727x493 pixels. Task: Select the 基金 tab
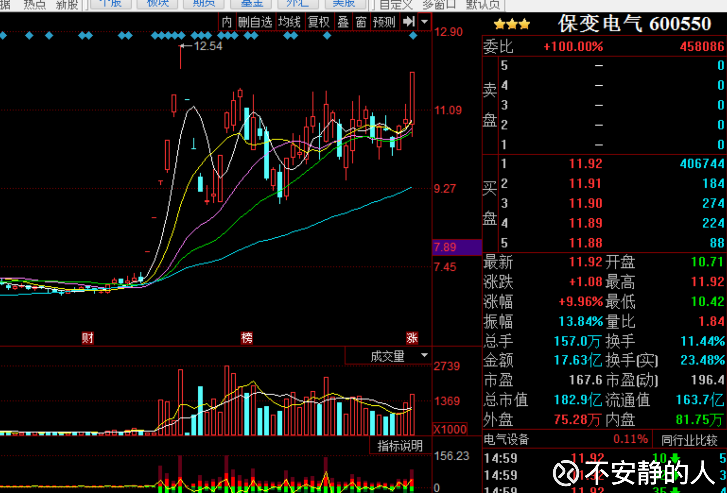point(252,4)
